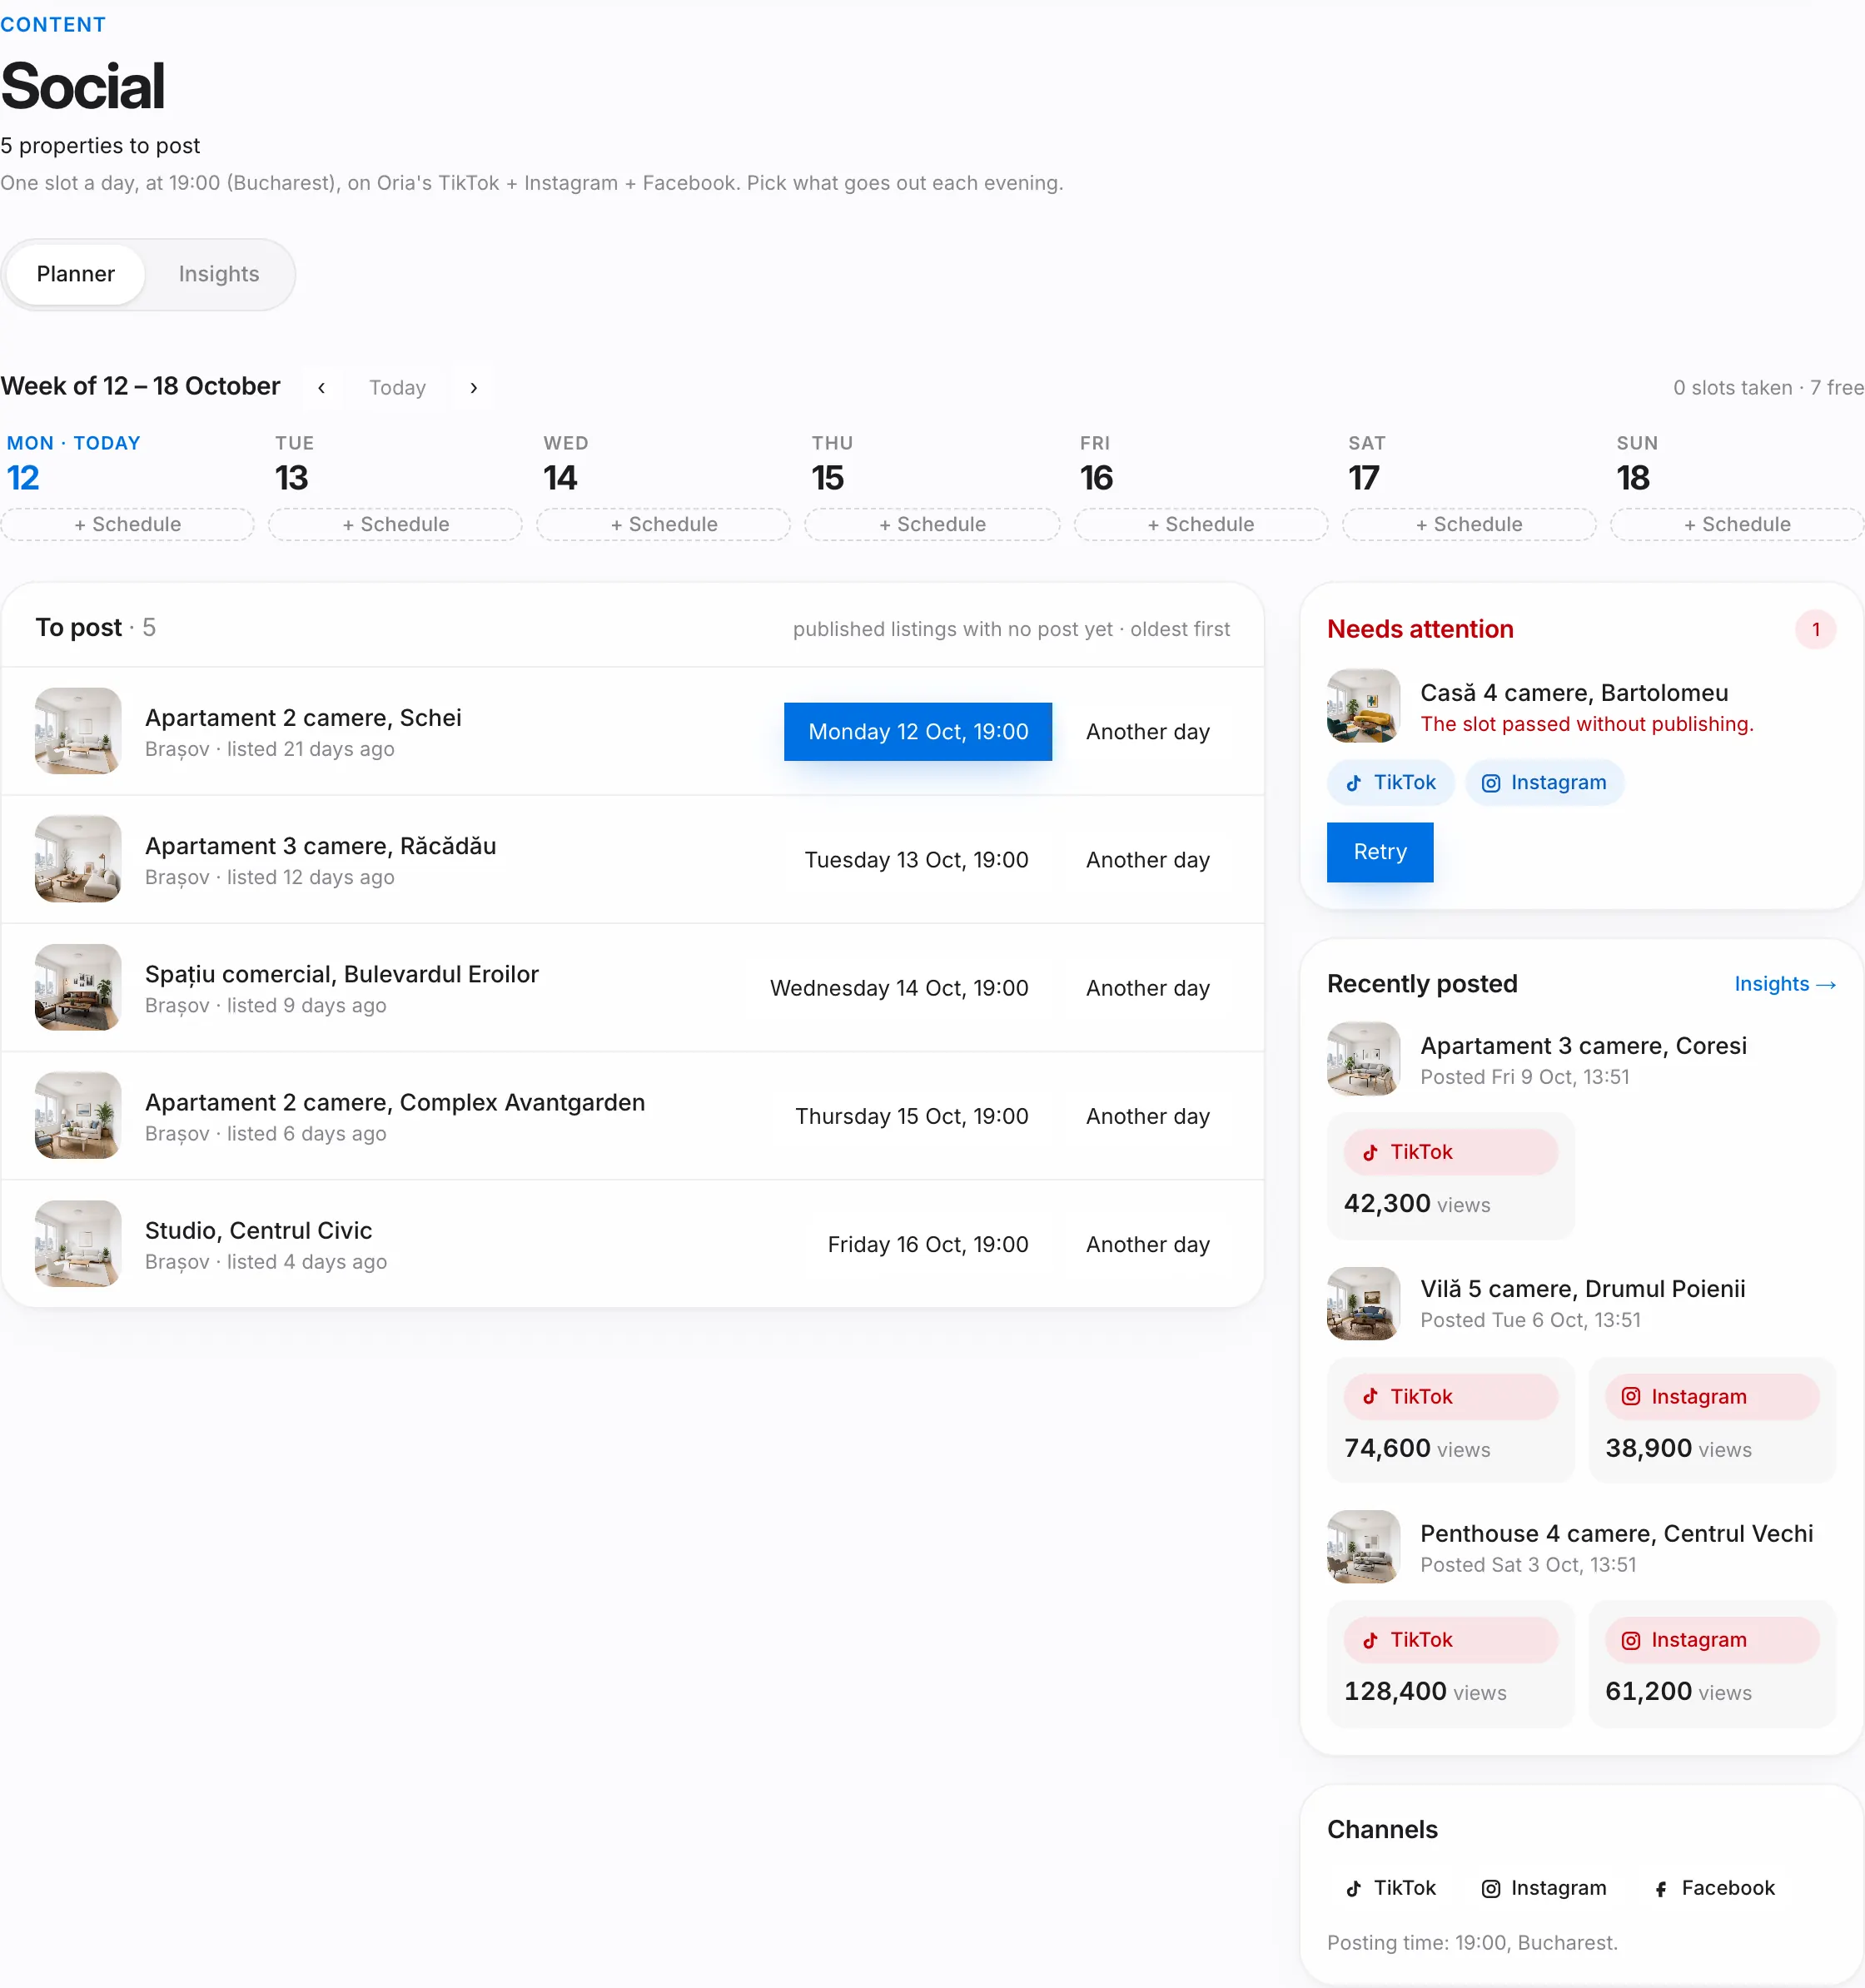Choose Another day for Apartament 3 camere, Răcădău
This screenshot has height=1988, width=1865.
(x=1147, y=860)
